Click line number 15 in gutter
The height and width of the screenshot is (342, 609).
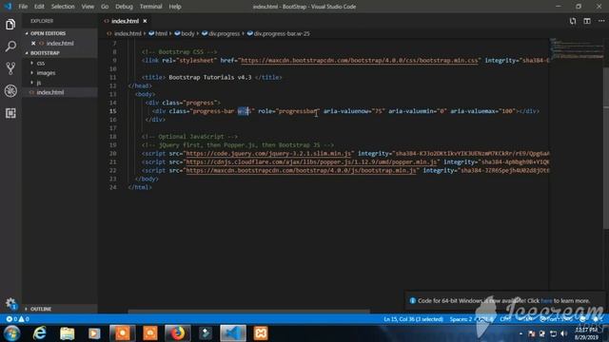pos(112,111)
